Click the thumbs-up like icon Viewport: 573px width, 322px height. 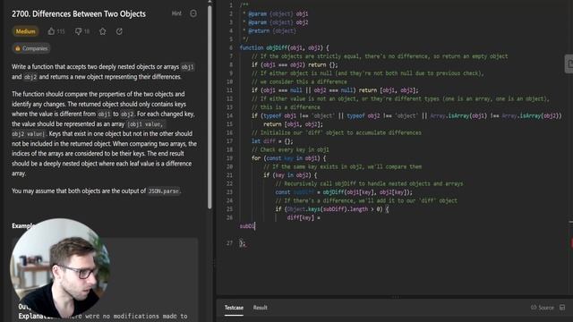click(51, 31)
